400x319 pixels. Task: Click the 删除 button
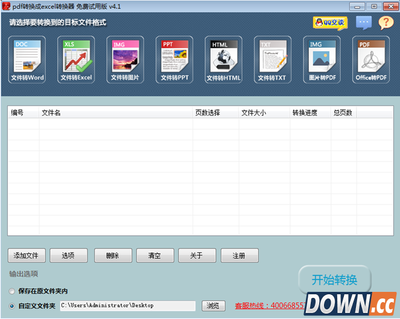click(113, 256)
